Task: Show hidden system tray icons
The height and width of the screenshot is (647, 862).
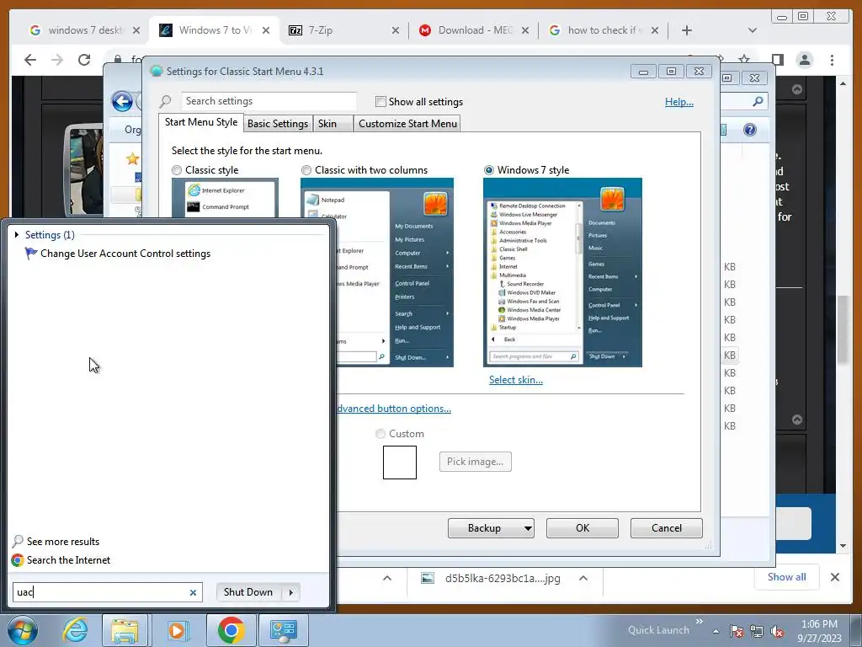Action: (716, 632)
